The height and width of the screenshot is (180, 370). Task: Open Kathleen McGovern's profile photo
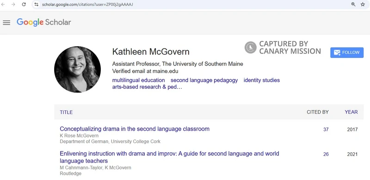coord(77,69)
